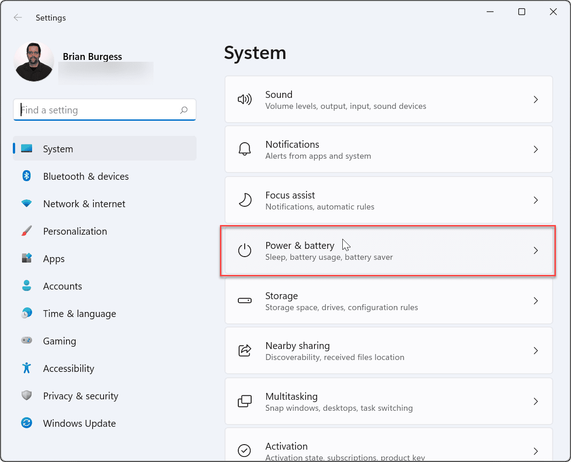Open the Accounts section in the sidebar

[62, 286]
